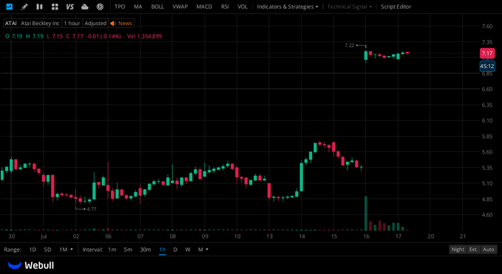This screenshot has height=274, width=502.
Task: Click the Adjusted price setting
Action: click(x=95, y=24)
